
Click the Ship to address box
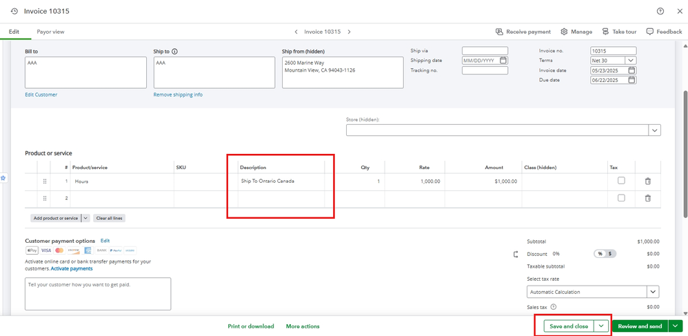point(214,72)
